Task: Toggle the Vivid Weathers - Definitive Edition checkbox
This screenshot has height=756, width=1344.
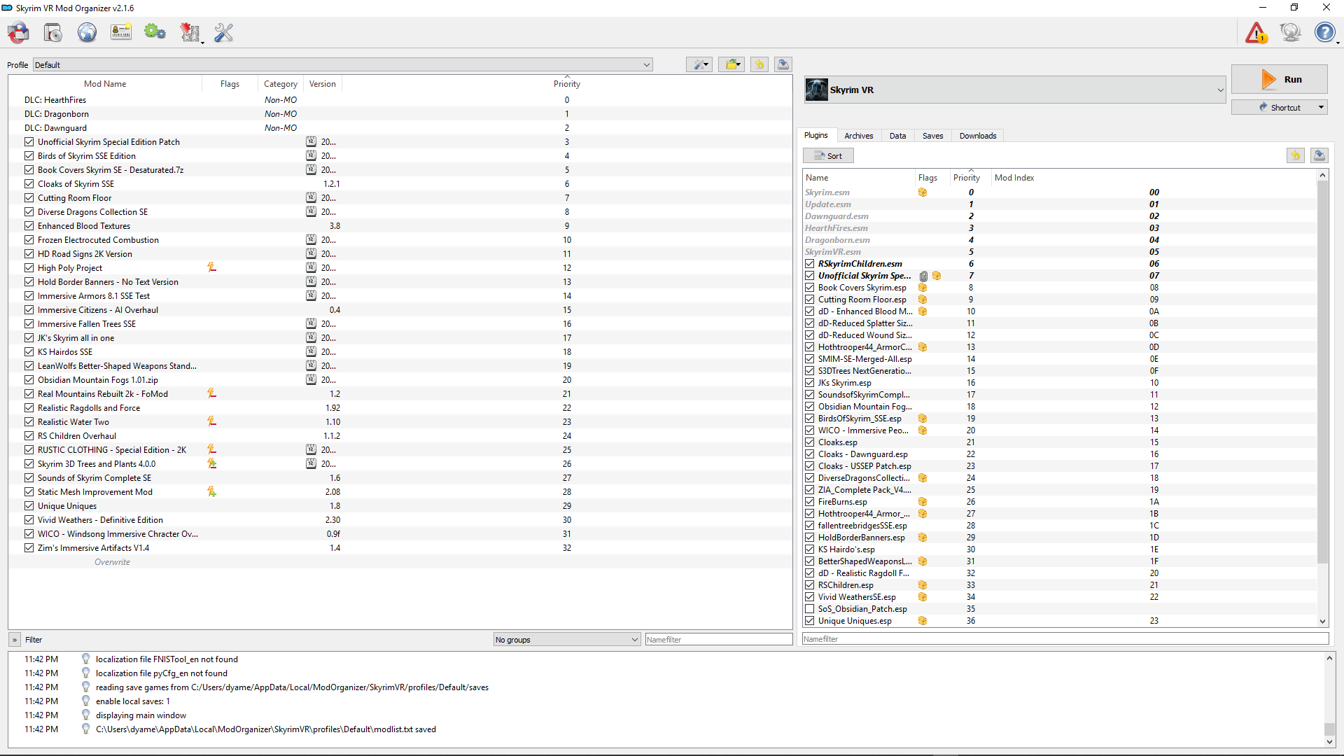Action: tap(29, 519)
